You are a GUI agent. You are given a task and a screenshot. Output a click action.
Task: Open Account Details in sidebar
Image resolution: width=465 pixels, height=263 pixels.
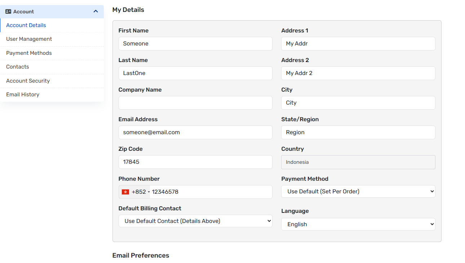point(52,25)
